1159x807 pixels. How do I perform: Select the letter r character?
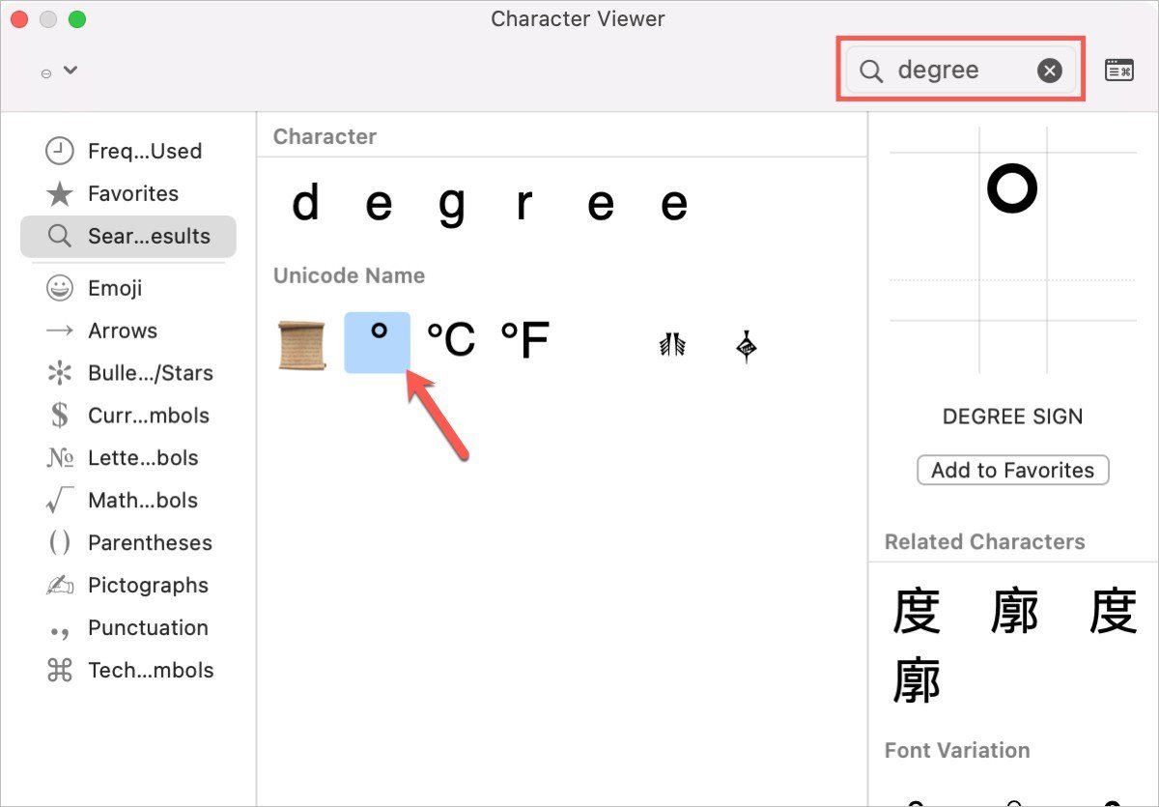pos(524,204)
